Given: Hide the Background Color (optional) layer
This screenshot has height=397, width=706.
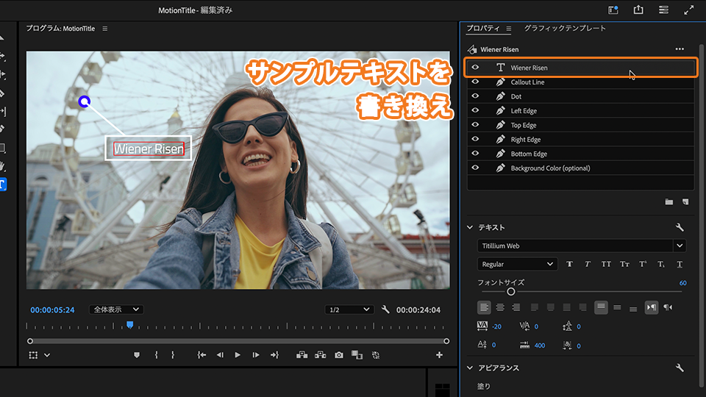Looking at the screenshot, I should tap(475, 168).
